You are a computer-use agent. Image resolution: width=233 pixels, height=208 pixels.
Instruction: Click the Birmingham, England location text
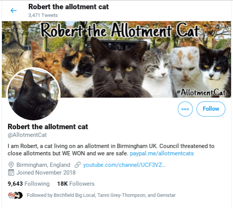click(x=43, y=165)
